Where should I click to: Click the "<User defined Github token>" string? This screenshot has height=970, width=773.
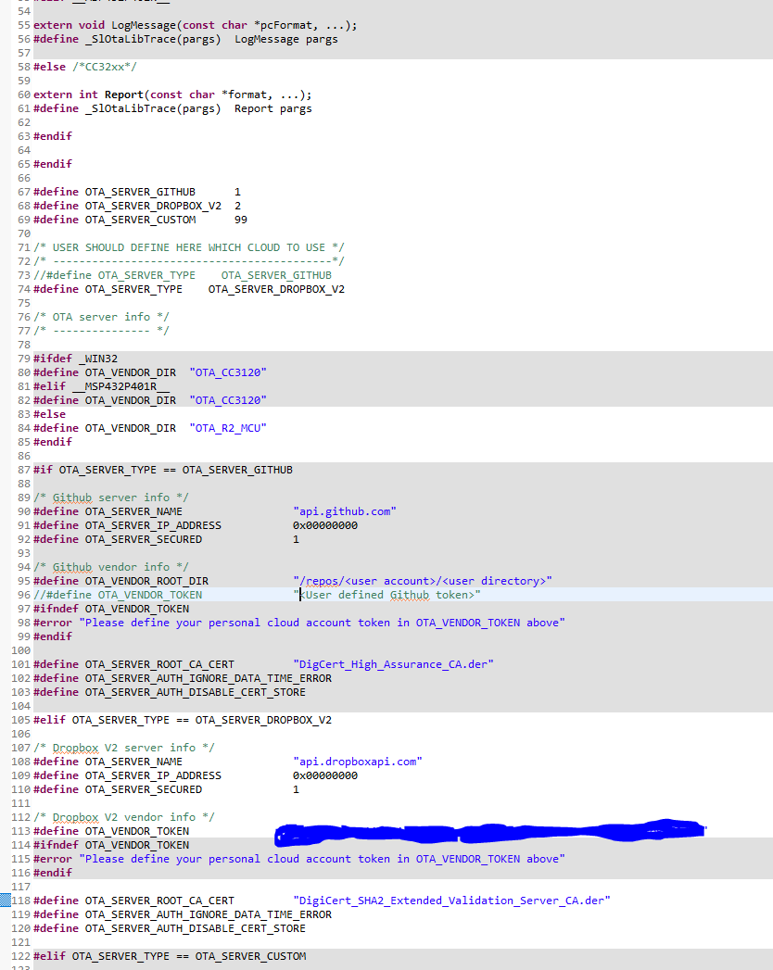tap(386, 595)
